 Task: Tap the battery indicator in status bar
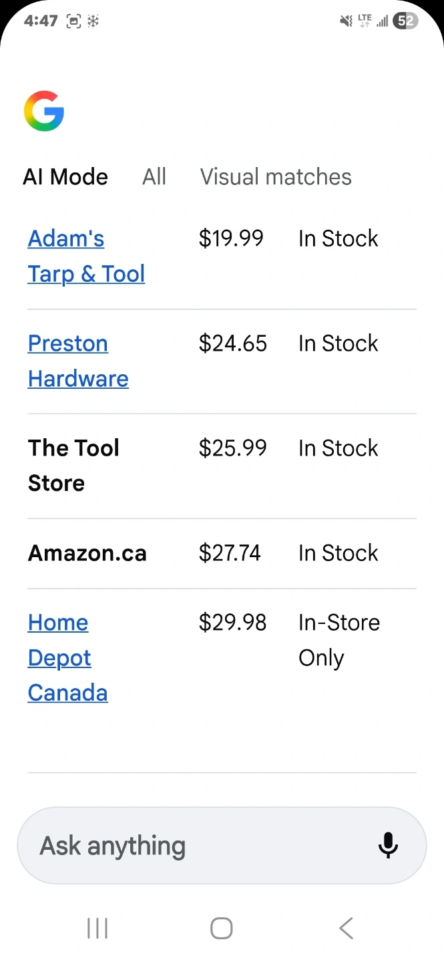405,21
